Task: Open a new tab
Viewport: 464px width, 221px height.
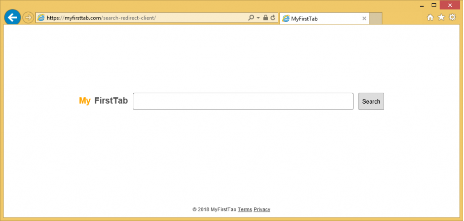Action: point(376,19)
